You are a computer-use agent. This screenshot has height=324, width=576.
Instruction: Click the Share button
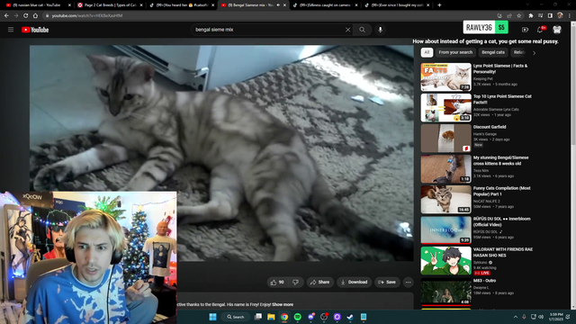click(320, 282)
